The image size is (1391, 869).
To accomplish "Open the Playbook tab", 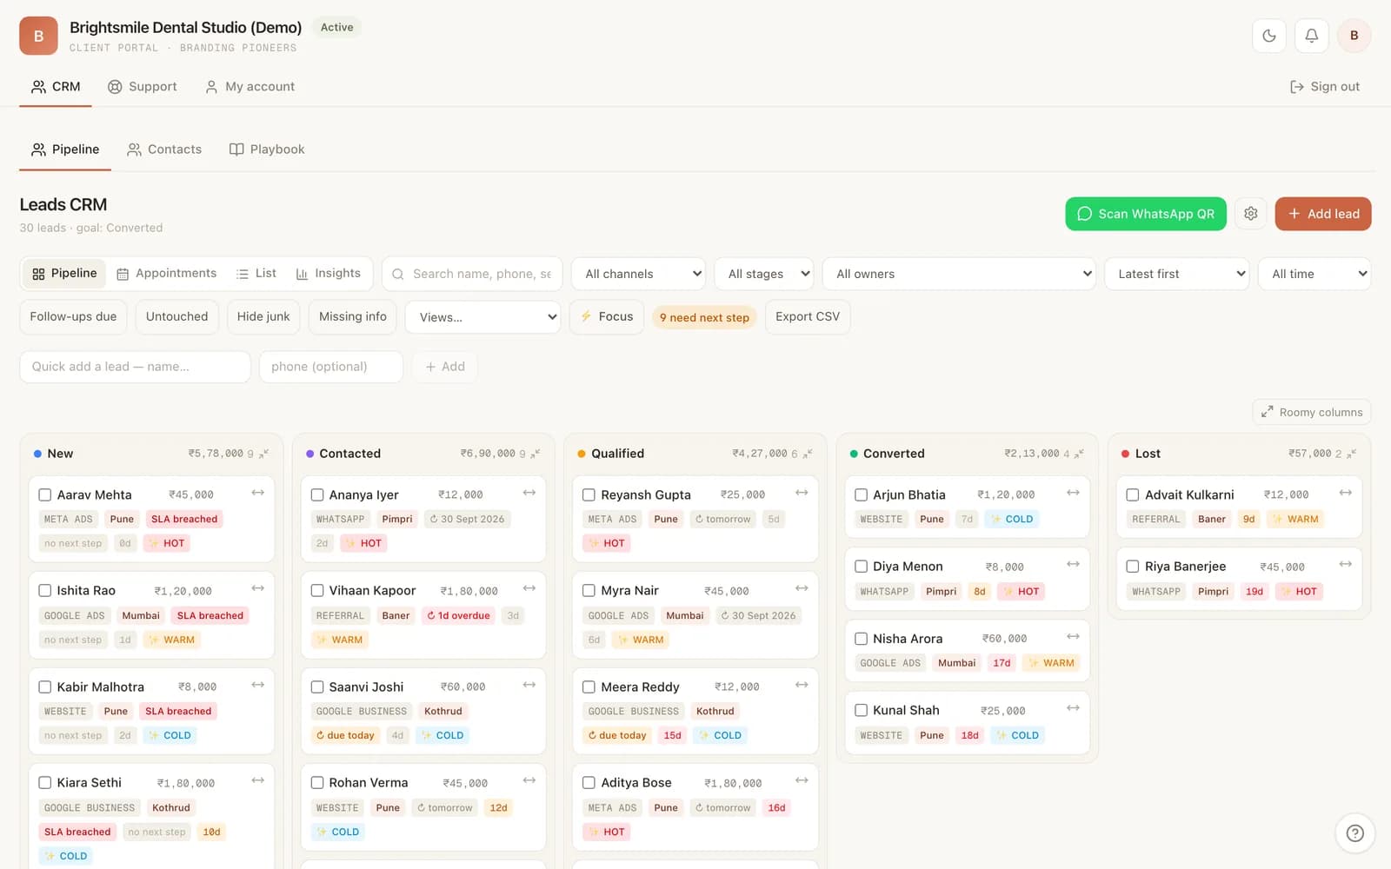I will (x=267, y=149).
